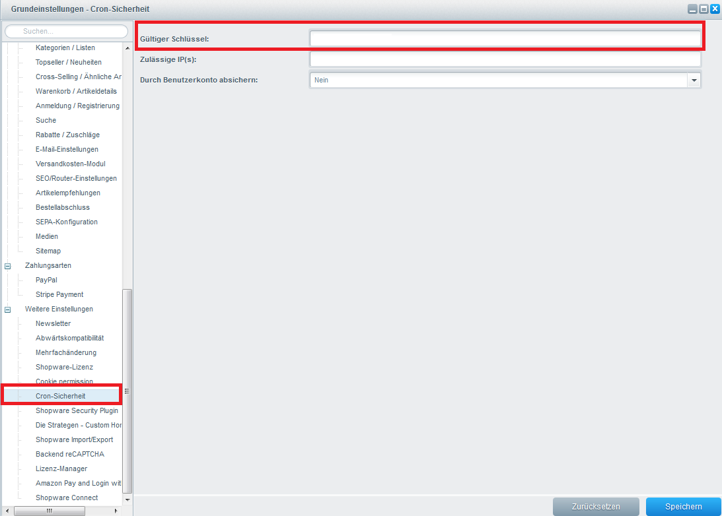The image size is (722, 516).
Task: Select the Weitere Einstellungen group label
Action: (59, 309)
